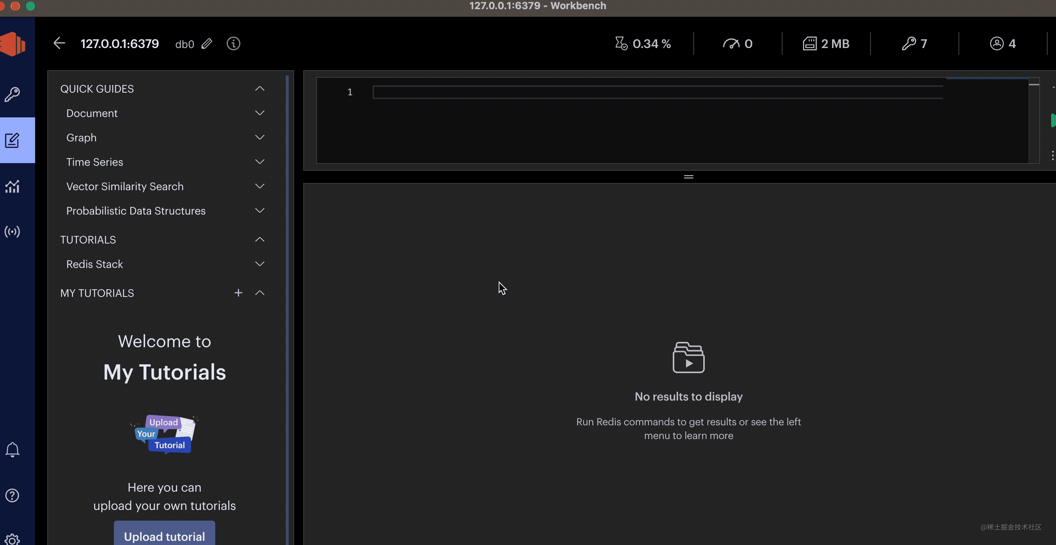Expand the Time Series guide
The height and width of the screenshot is (545, 1056).
(x=259, y=162)
